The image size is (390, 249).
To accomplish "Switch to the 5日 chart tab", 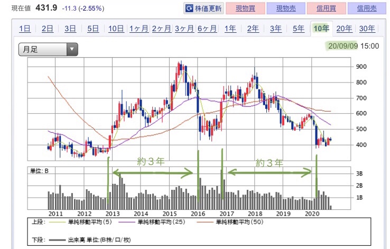I will click(93, 29).
